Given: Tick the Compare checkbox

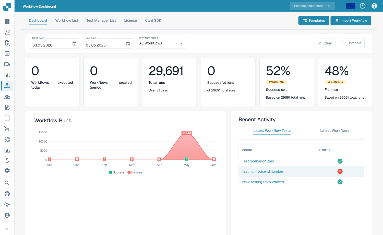Looking at the screenshot, I should 343,43.
